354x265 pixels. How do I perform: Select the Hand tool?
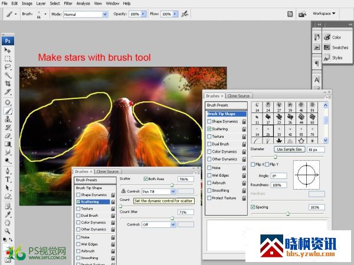(8, 223)
